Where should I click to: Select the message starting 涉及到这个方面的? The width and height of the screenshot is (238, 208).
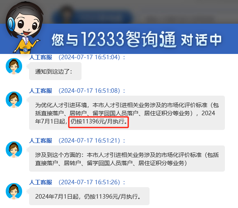(x=127, y=159)
